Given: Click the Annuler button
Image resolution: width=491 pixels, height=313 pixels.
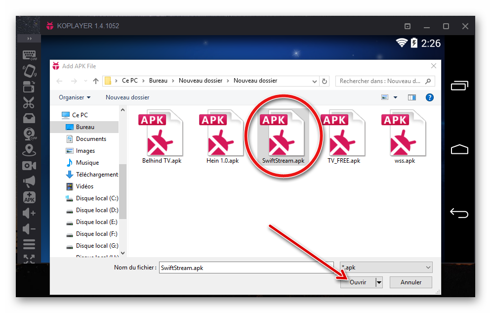Looking at the screenshot, I should (411, 282).
